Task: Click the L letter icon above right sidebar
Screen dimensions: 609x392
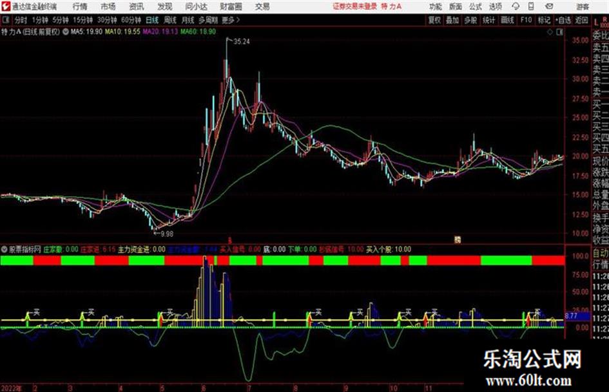Action: click(x=596, y=23)
